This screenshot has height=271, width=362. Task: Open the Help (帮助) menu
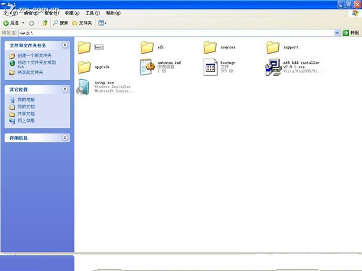tap(113, 13)
